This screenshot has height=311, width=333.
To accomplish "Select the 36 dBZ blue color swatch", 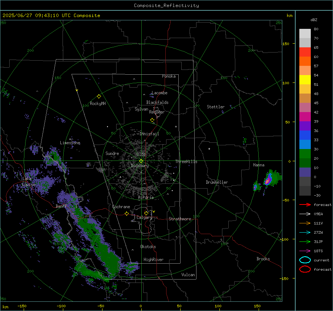I will (305, 135).
